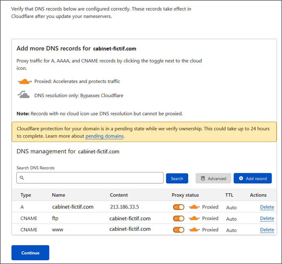Delete the www CNAME record
The width and height of the screenshot is (282, 264).
[267, 230]
